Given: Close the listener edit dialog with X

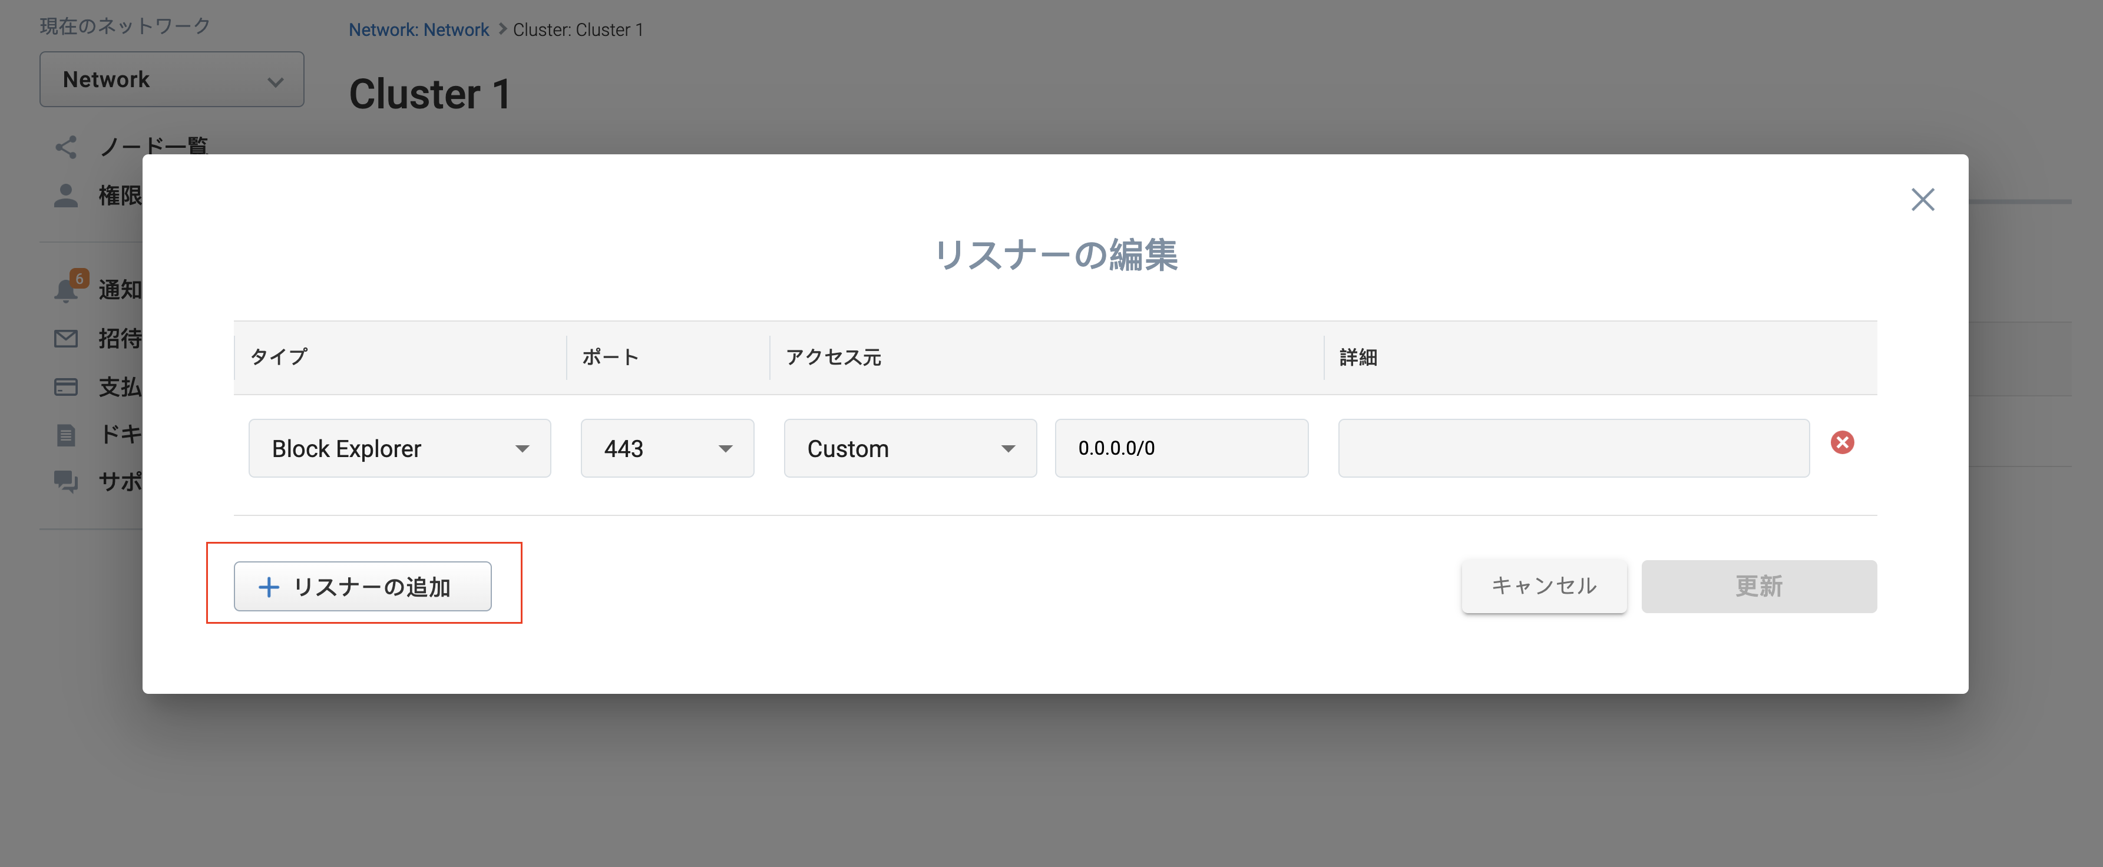Looking at the screenshot, I should click(1923, 199).
